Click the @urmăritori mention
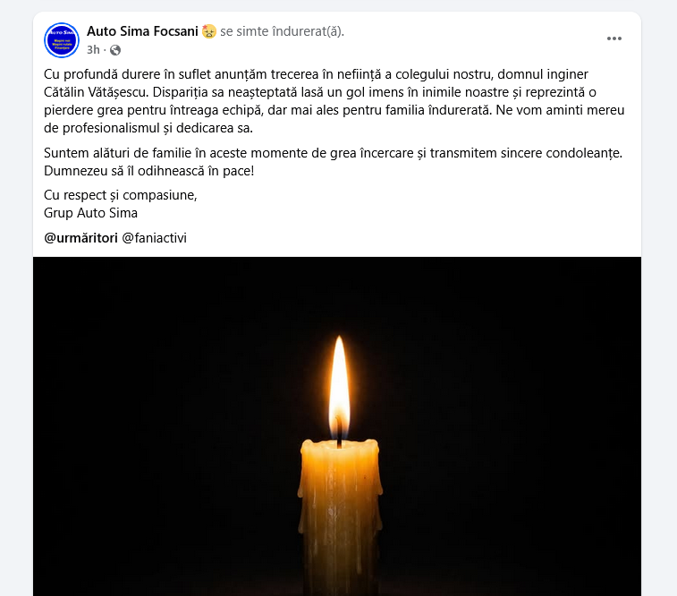 [x=80, y=238]
